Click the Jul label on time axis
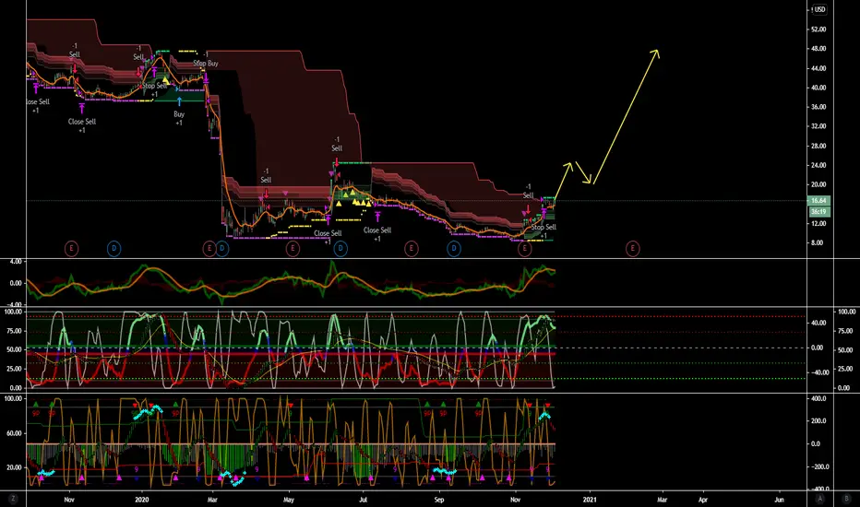Viewport: 860px width, 507px height. [x=363, y=500]
